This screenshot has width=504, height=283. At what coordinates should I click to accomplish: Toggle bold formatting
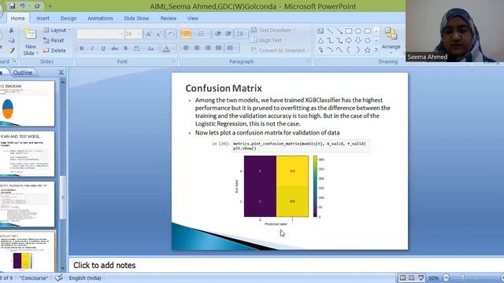[82, 49]
